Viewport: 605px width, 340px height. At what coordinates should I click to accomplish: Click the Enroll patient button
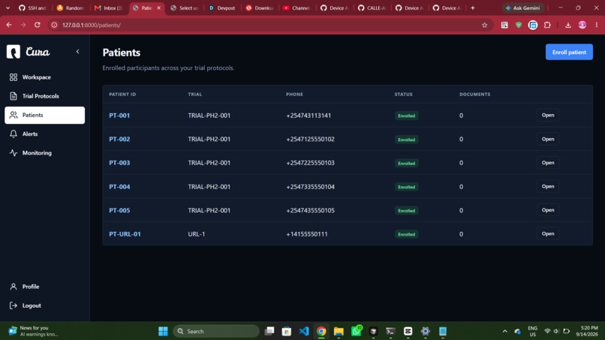569,52
